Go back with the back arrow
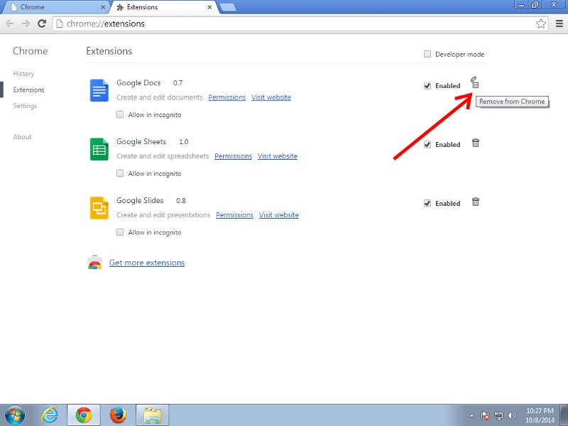568x426 pixels. coord(10,24)
